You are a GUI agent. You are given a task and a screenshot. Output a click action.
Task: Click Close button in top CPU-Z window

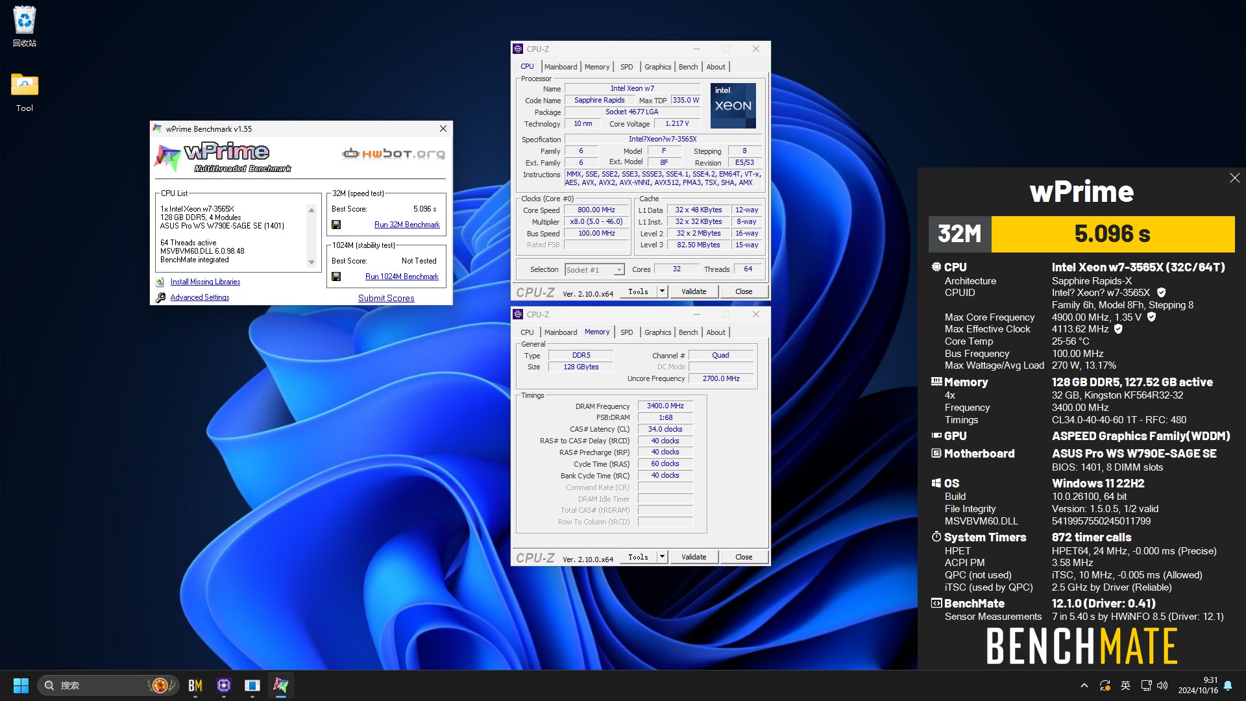pos(744,291)
